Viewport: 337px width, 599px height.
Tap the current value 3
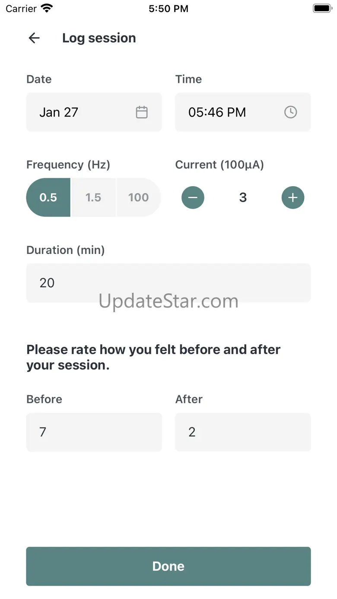243,197
